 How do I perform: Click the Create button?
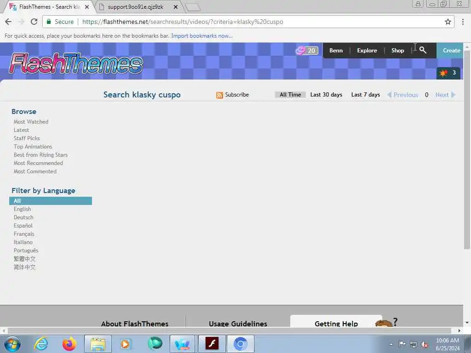[x=450, y=51]
